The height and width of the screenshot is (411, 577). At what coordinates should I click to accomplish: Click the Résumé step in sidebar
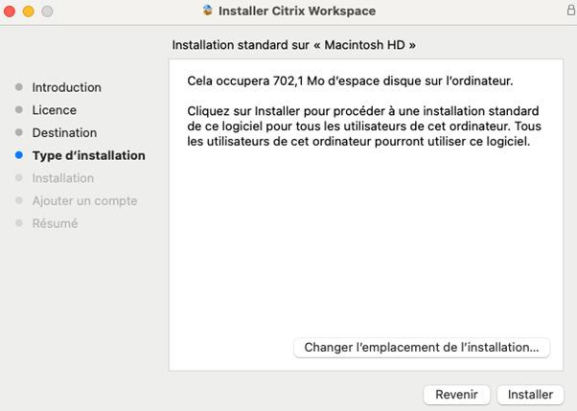pos(55,223)
